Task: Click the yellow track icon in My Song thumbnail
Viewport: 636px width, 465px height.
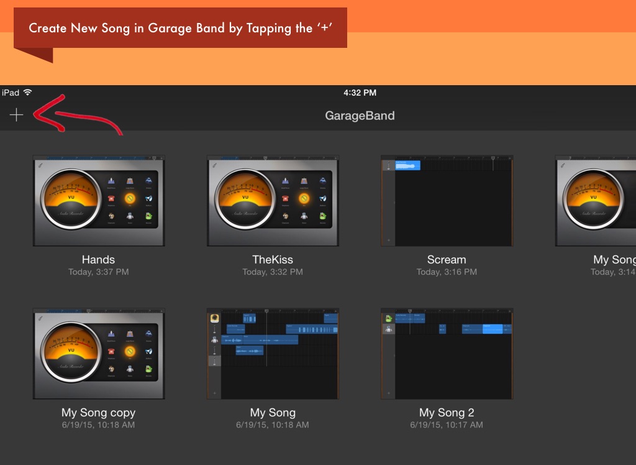Action: [214, 318]
